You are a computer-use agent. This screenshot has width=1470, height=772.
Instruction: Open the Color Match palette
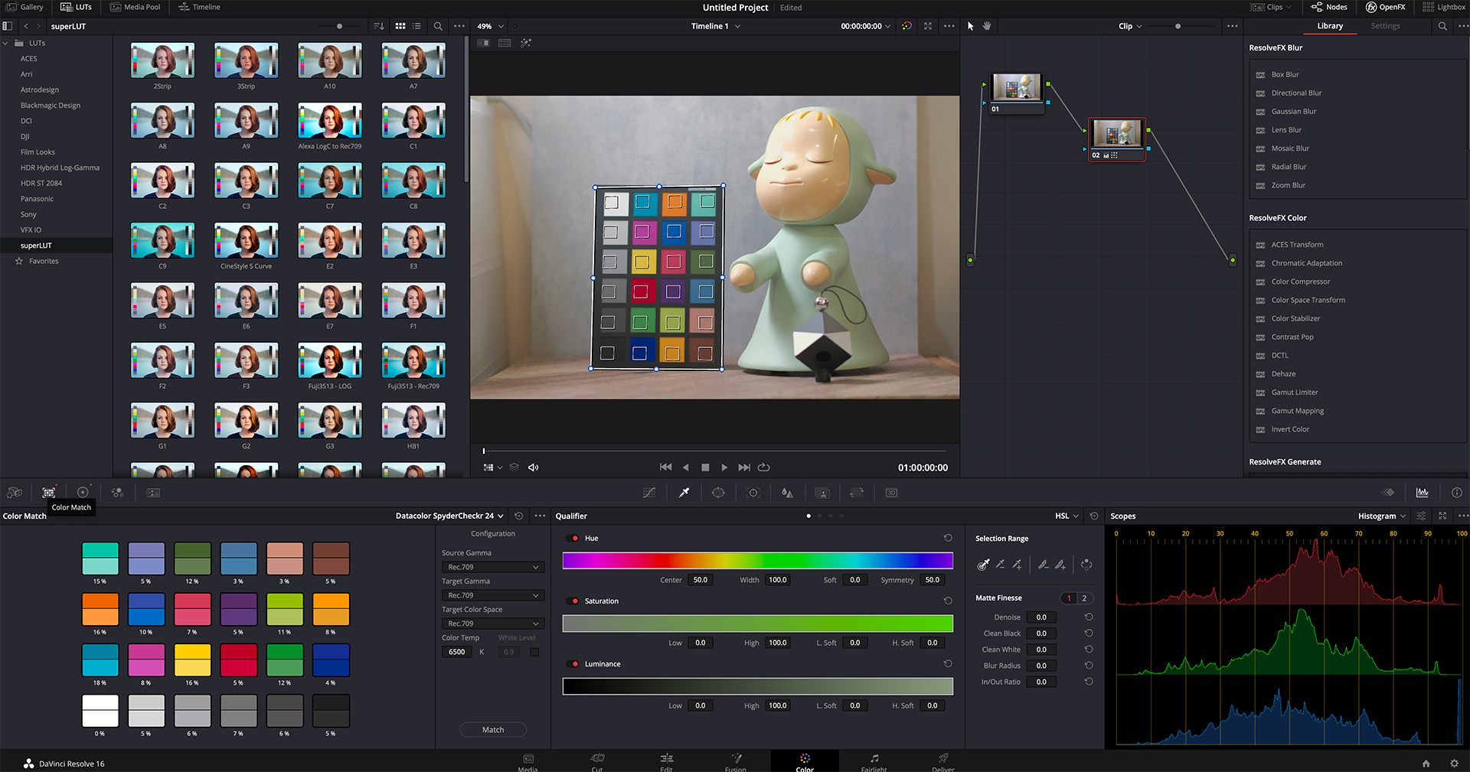(x=48, y=493)
